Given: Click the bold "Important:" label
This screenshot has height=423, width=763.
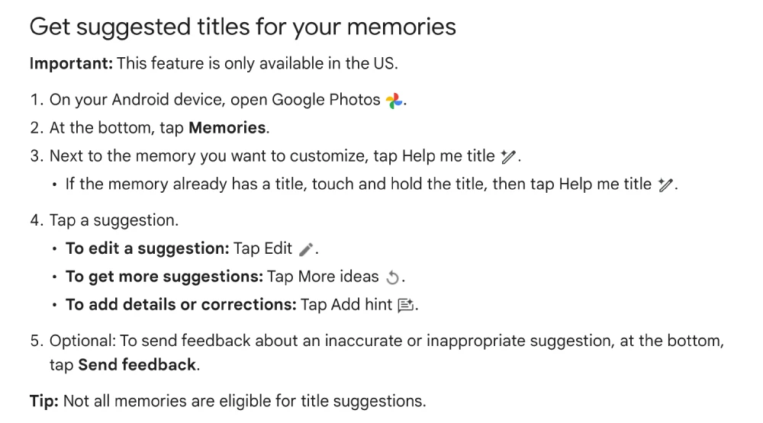Looking at the screenshot, I should [x=71, y=64].
